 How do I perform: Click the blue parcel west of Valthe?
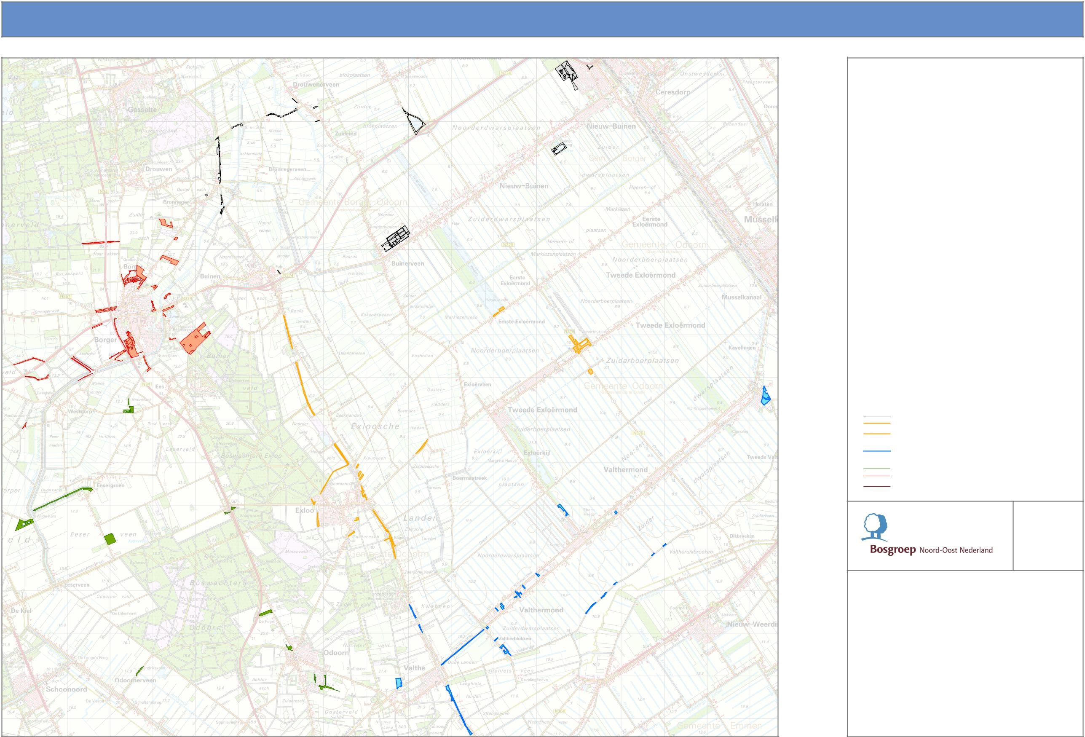398,683
